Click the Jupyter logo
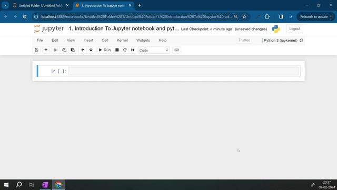The image size is (337, 190). 49,28
